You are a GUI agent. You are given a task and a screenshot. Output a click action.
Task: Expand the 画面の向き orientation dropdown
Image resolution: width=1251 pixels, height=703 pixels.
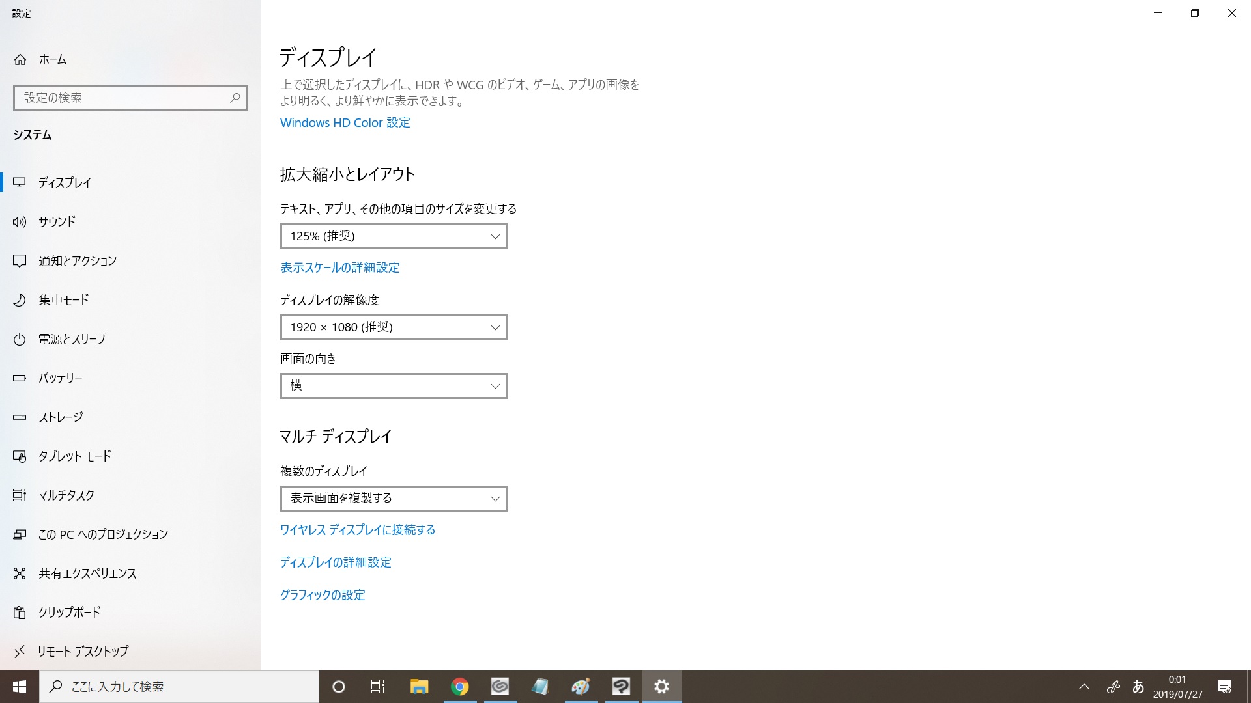pos(394,386)
